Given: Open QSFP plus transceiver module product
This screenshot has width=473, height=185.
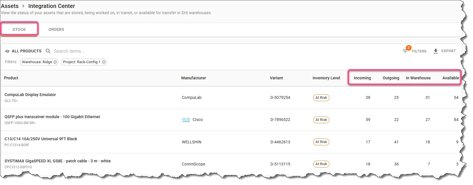Looking at the screenshot, I should [52, 117].
